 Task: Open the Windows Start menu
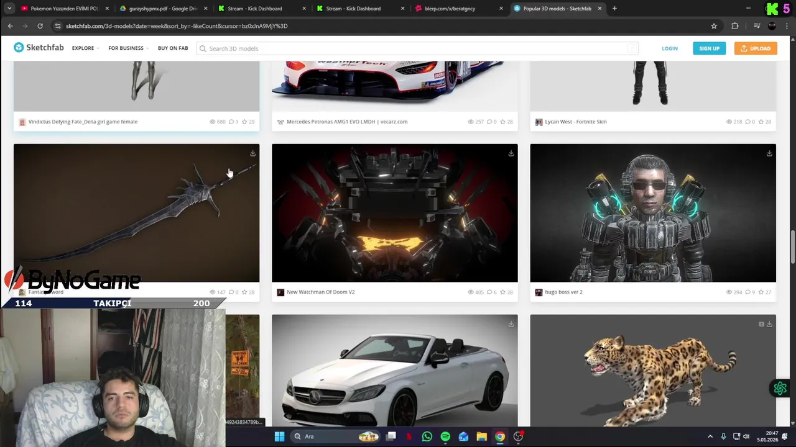(279, 436)
